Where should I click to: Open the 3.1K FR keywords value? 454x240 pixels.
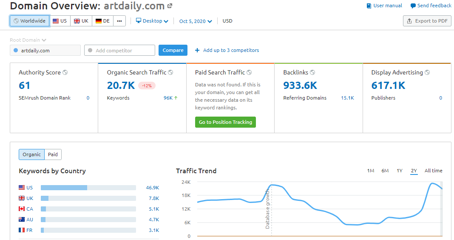(x=154, y=230)
